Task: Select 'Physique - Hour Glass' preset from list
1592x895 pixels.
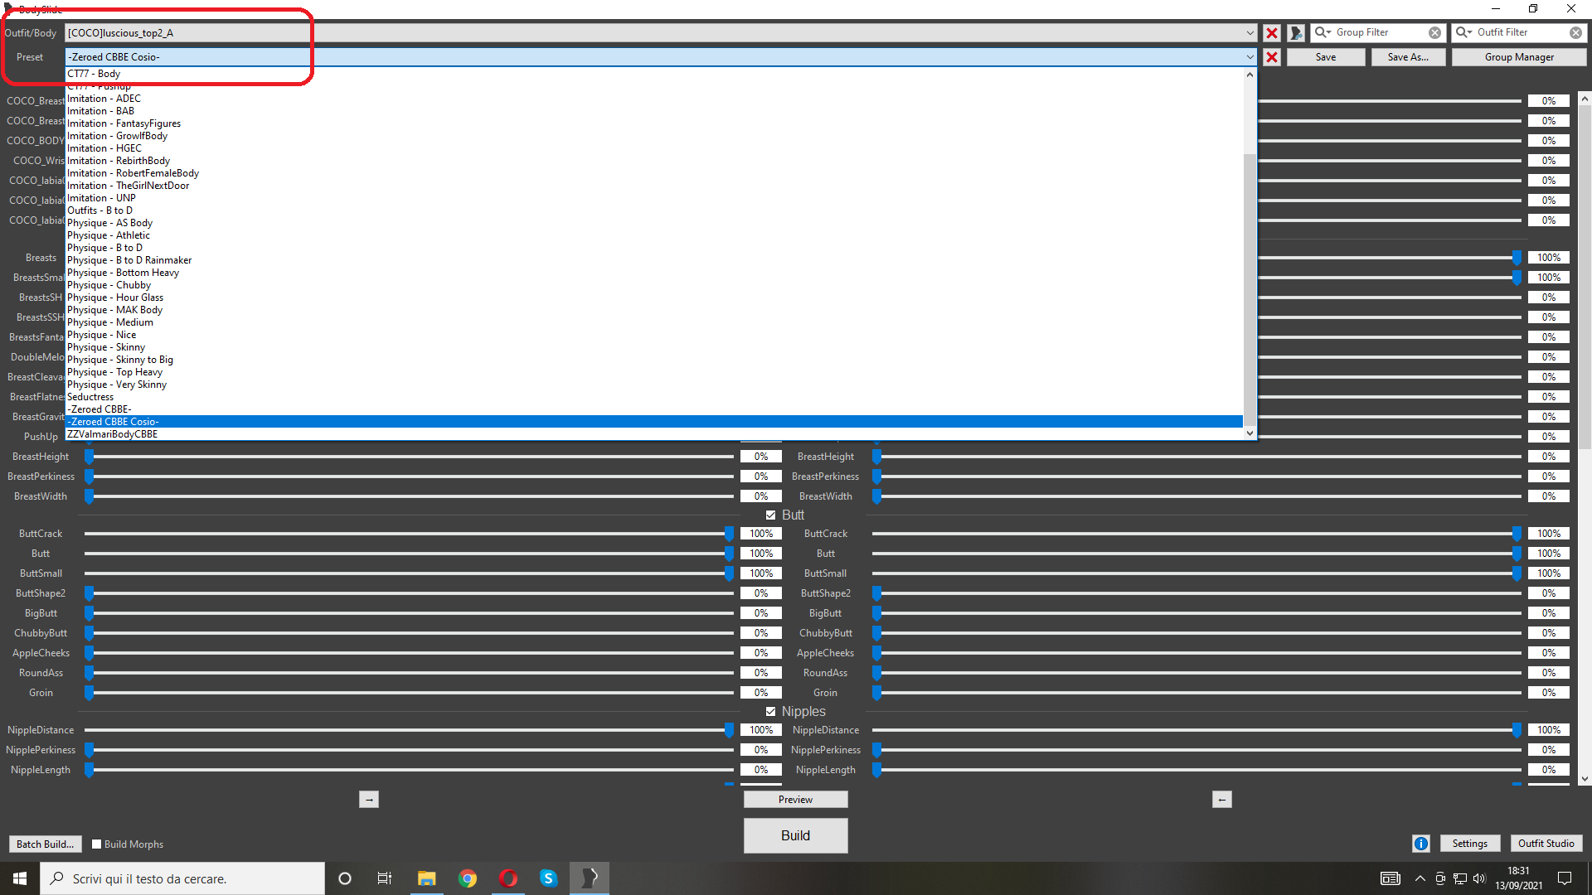Action: click(x=115, y=298)
